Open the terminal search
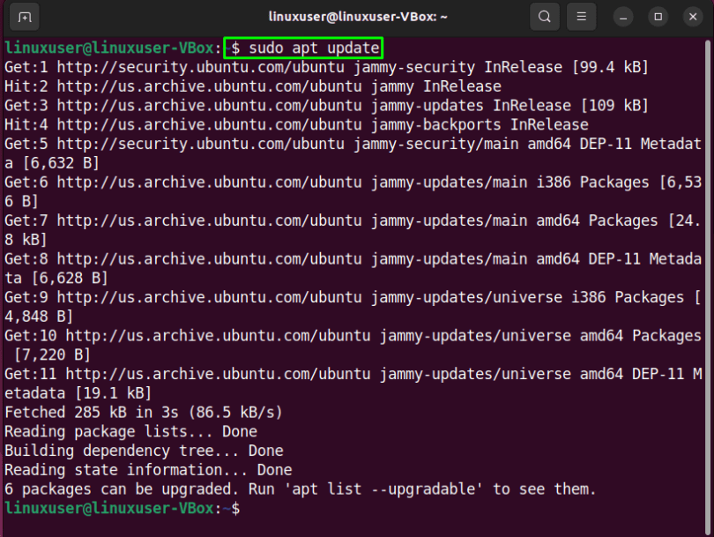The height and width of the screenshot is (537, 714). coord(544,16)
